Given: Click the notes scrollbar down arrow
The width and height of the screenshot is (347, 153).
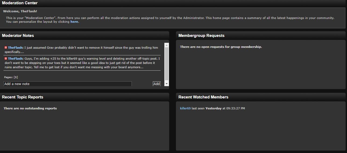Looking at the screenshot, I should [167, 84].
